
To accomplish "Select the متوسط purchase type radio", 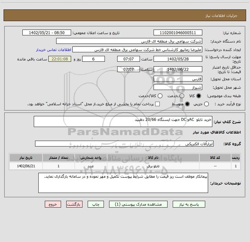I will (187, 104).
